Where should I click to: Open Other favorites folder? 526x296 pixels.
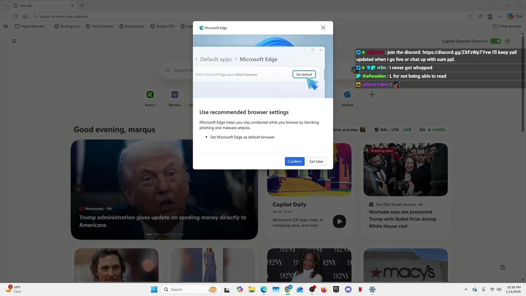(x=507, y=26)
